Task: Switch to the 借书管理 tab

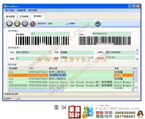Action: 10,17
